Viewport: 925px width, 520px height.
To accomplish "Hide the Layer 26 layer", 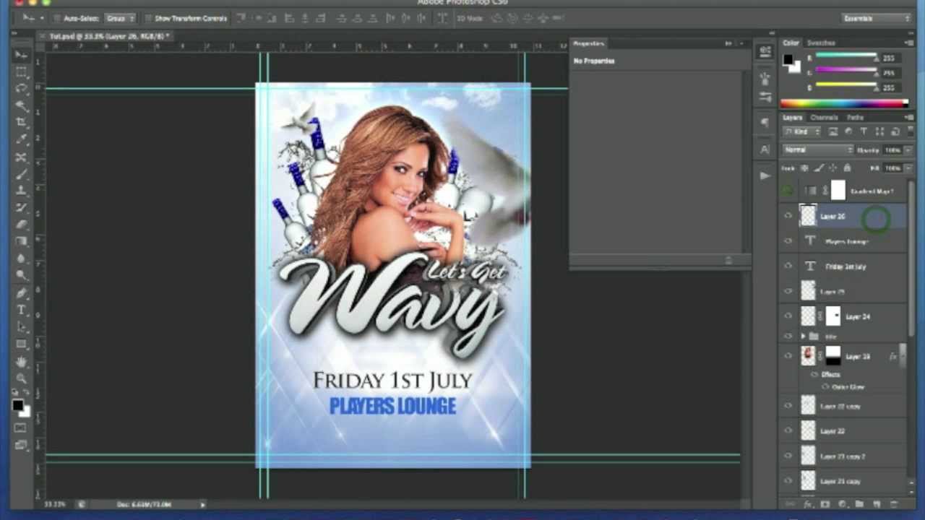I will click(x=788, y=215).
